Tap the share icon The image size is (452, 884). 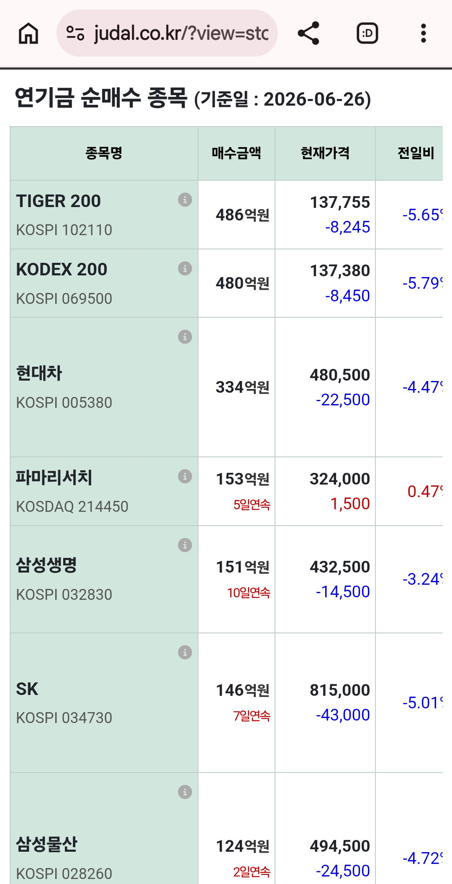click(x=308, y=33)
